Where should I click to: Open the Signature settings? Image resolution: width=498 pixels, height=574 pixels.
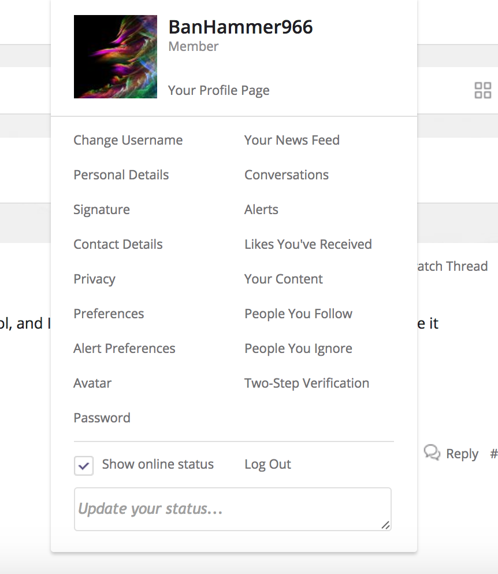pos(102,210)
